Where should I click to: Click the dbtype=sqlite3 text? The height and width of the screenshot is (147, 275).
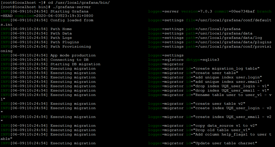click(x=203, y=60)
